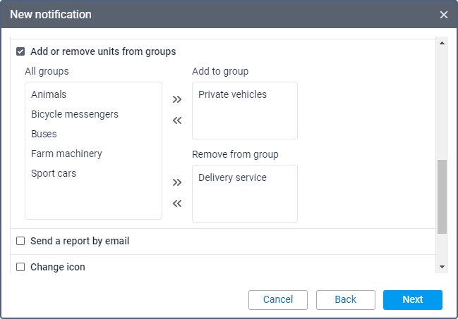Select Farm machinery group
Screen dimensions: 458x319
point(66,154)
